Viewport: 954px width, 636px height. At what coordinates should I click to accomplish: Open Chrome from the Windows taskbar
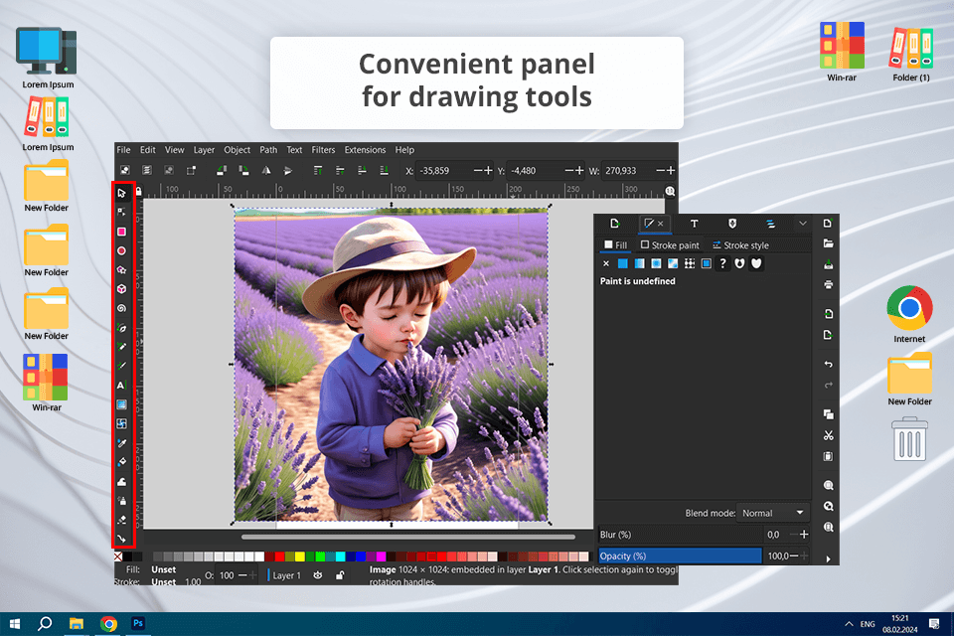109,624
